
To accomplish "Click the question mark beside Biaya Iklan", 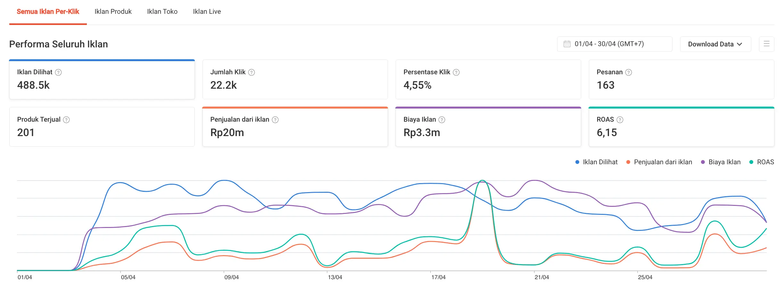I will tap(442, 120).
